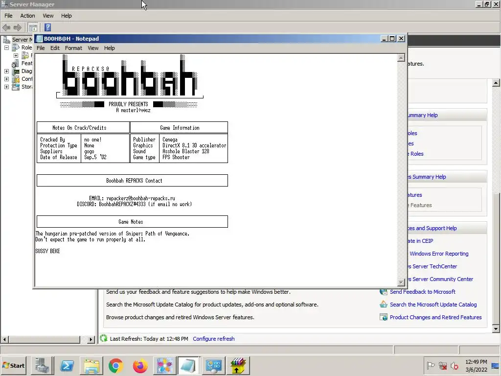Viewport: 501px width, 376px height.
Task: Open Server Manager File menu
Action: tap(8, 16)
